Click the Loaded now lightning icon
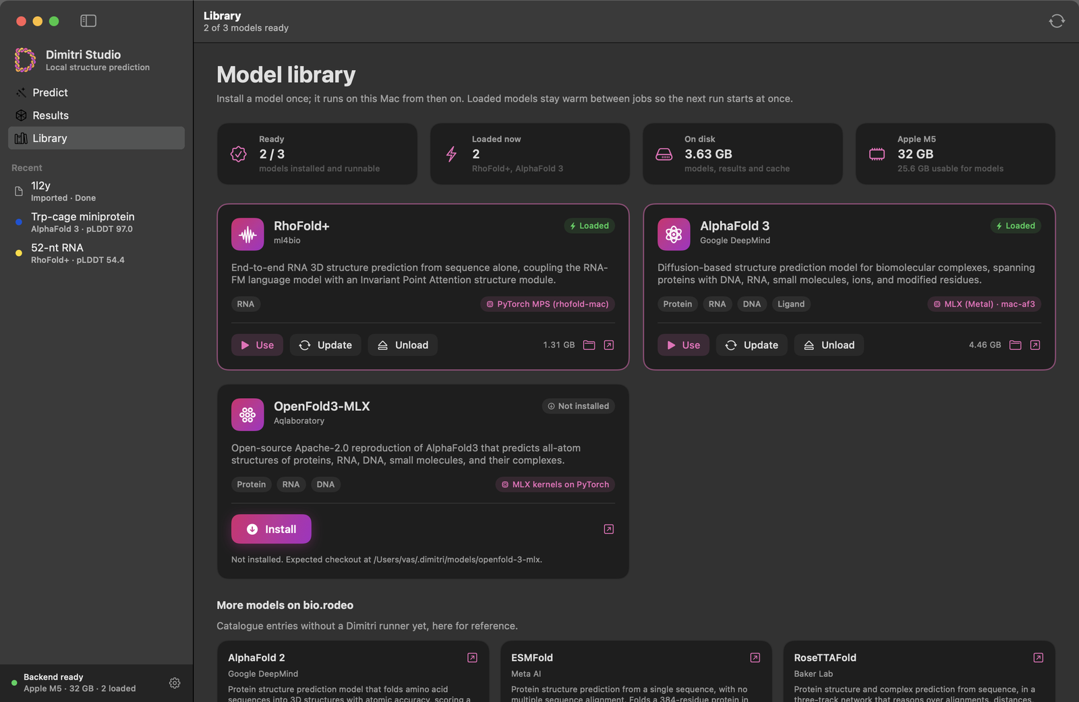 pyautogui.click(x=451, y=154)
